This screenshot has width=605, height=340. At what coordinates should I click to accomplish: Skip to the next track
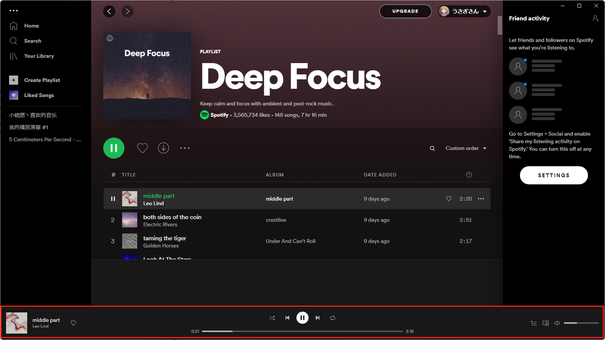pos(318,318)
